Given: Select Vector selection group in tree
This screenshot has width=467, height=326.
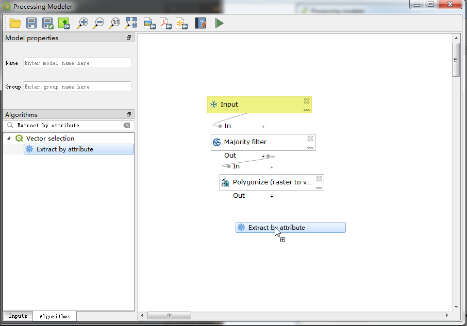Looking at the screenshot, I should [x=50, y=139].
